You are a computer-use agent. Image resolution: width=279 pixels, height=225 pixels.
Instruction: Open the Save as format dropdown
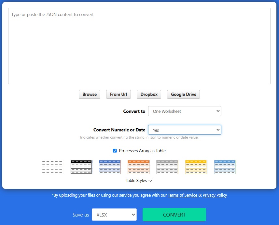tap(114, 215)
